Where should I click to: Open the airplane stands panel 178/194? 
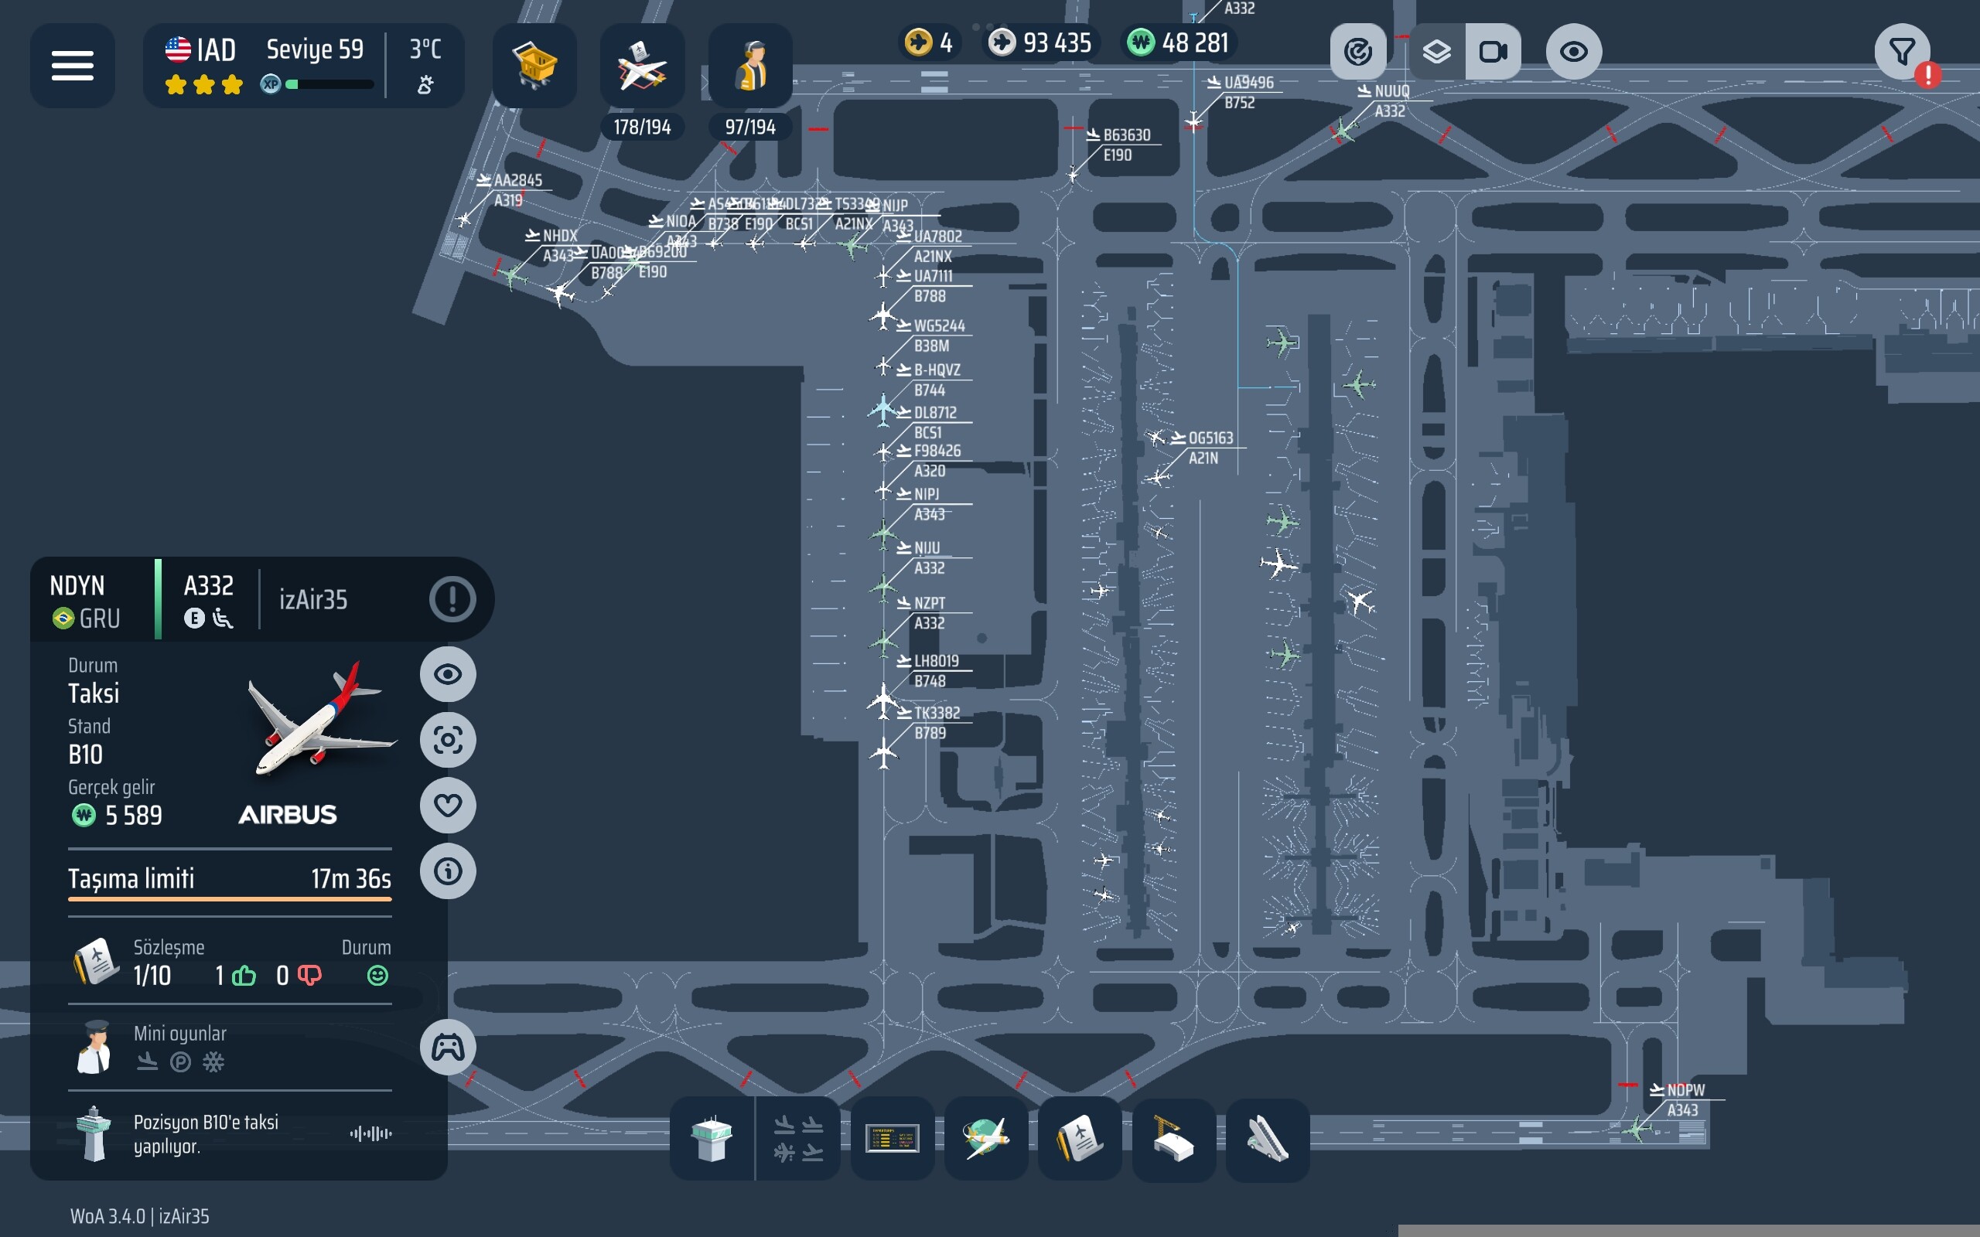pos(642,67)
